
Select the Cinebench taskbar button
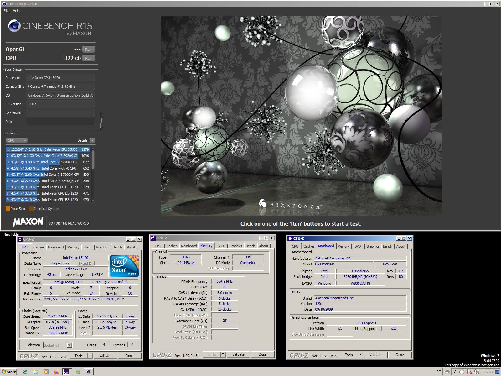click(89, 372)
